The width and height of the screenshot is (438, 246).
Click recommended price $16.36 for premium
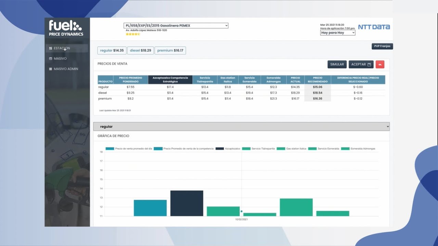click(318, 99)
